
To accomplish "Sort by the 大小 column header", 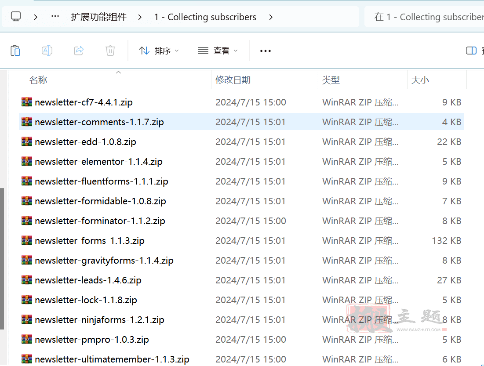I will (420, 80).
